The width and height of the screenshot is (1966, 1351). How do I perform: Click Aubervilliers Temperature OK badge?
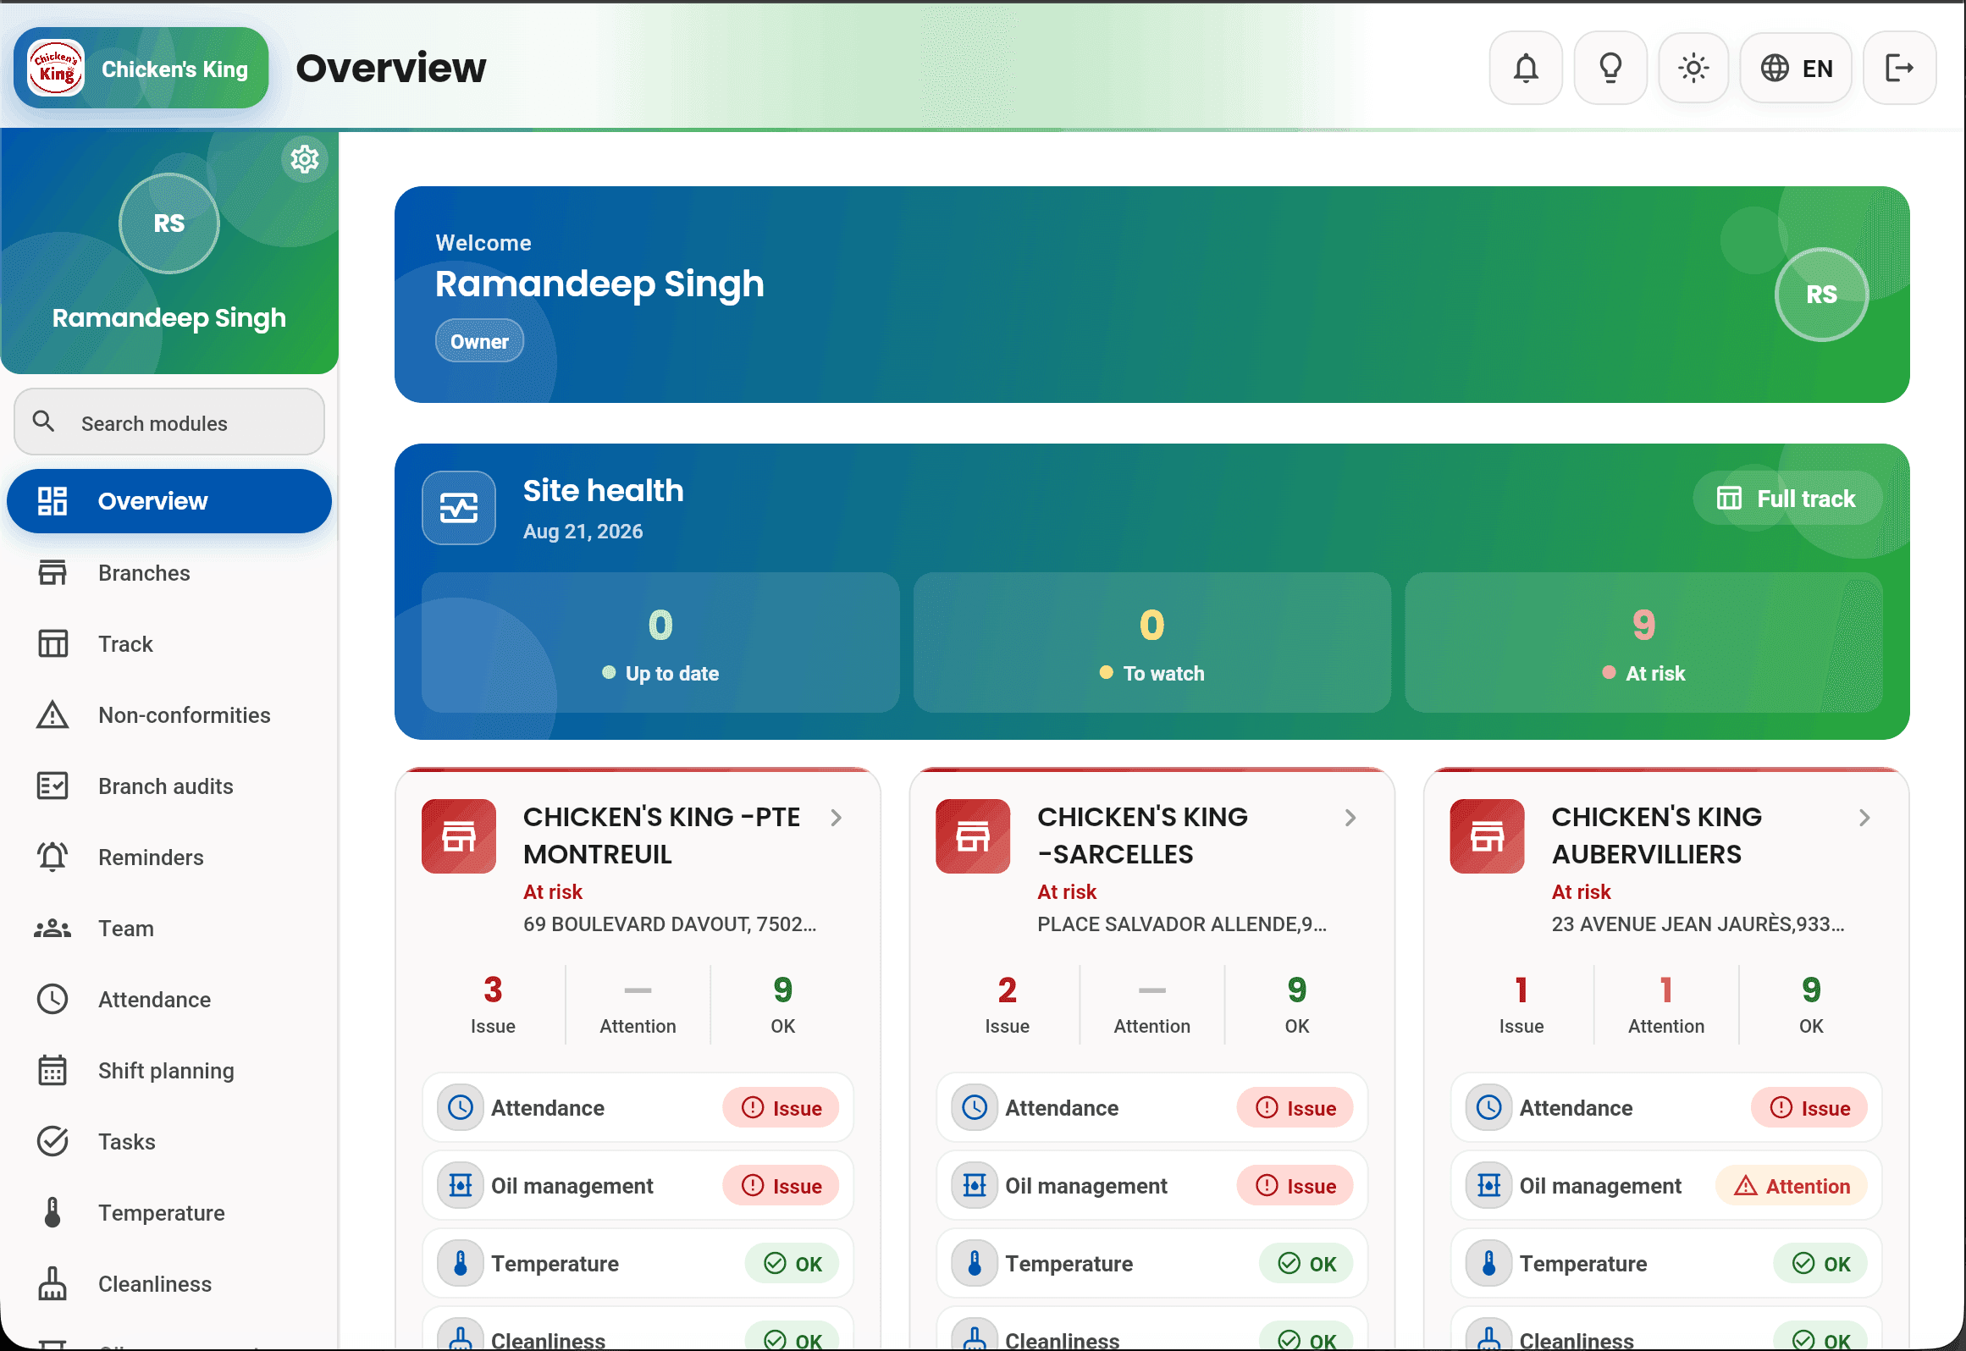(1820, 1264)
